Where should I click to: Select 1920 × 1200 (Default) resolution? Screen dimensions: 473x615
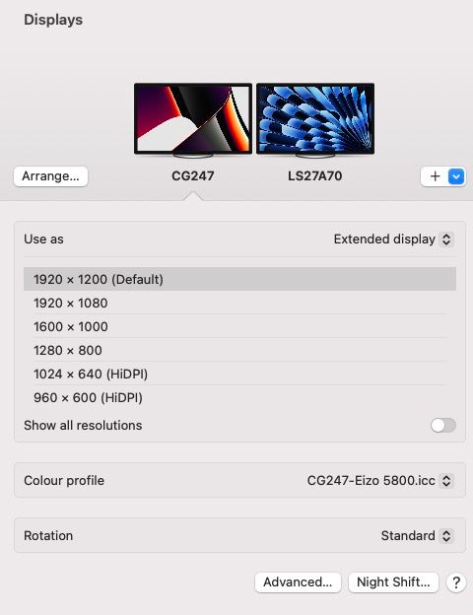coord(239,279)
